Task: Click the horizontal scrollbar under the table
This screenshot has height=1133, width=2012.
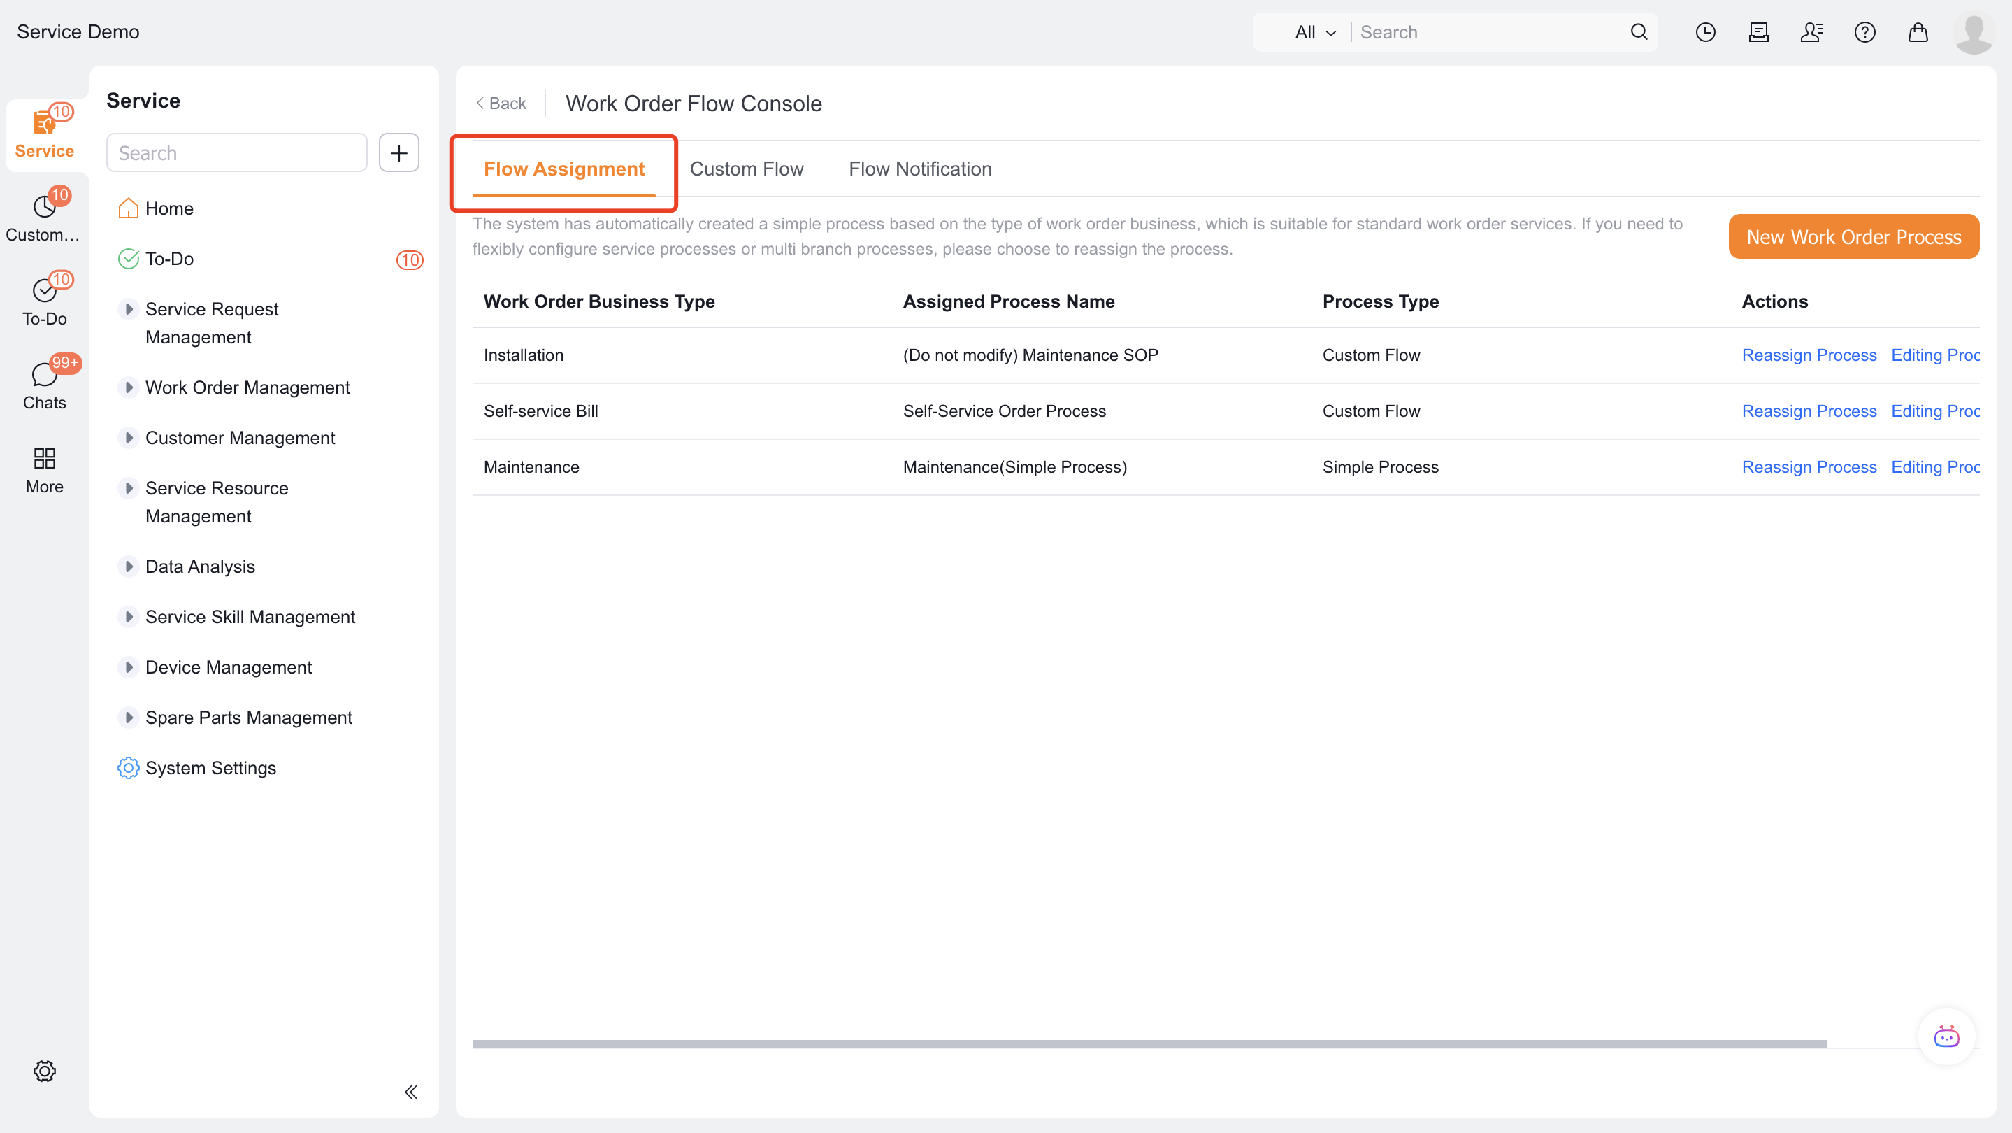Action: click(1149, 1043)
